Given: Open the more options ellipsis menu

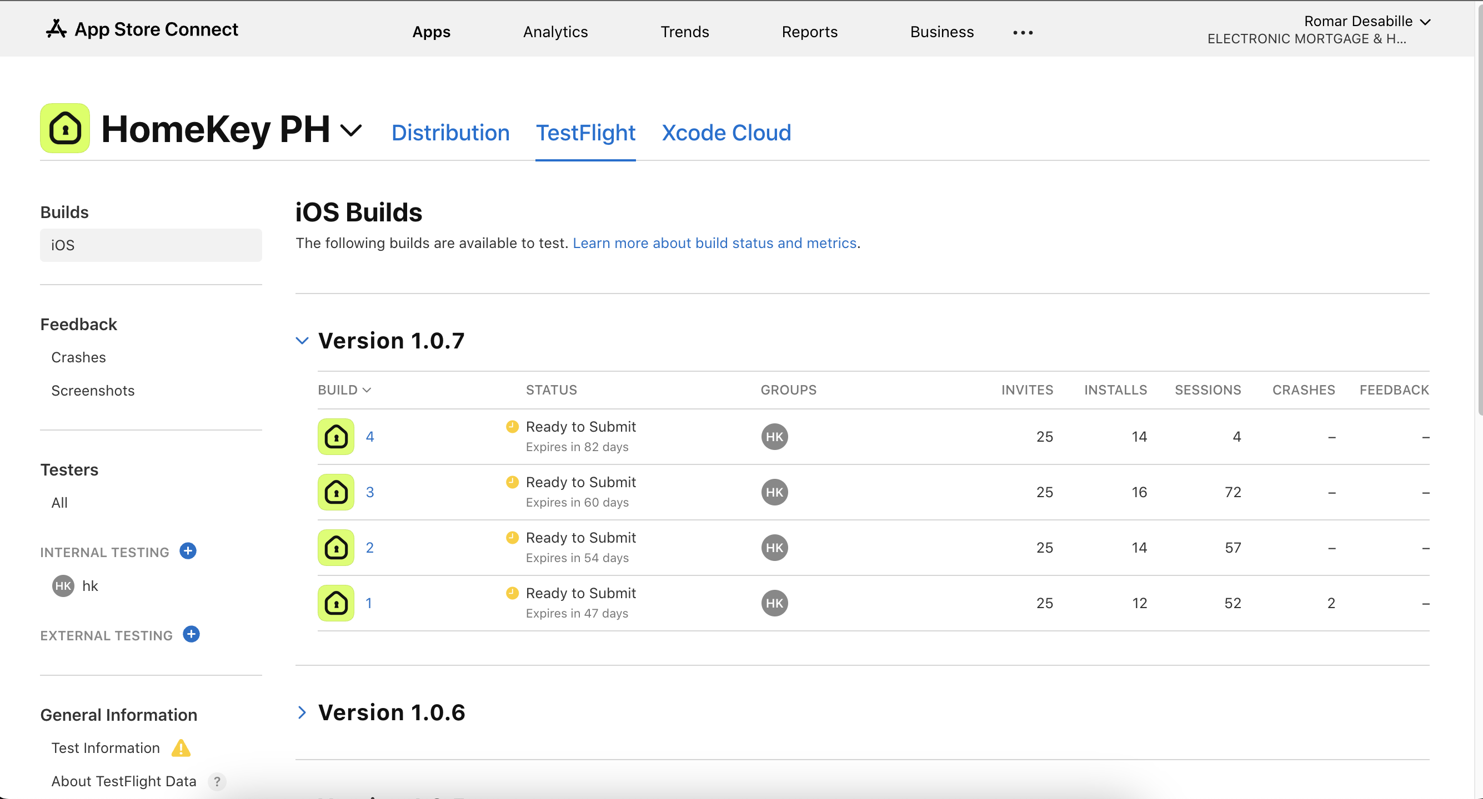Looking at the screenshot, I should pos(1023,33).
